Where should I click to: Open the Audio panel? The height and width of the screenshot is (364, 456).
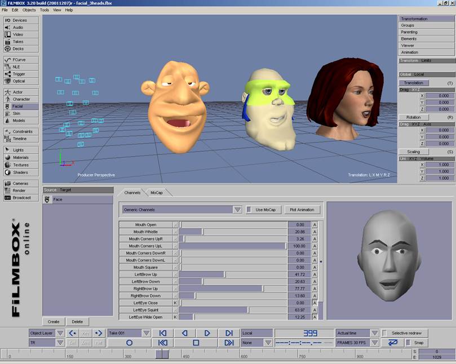pyautogui.click(x=21, y=28)
